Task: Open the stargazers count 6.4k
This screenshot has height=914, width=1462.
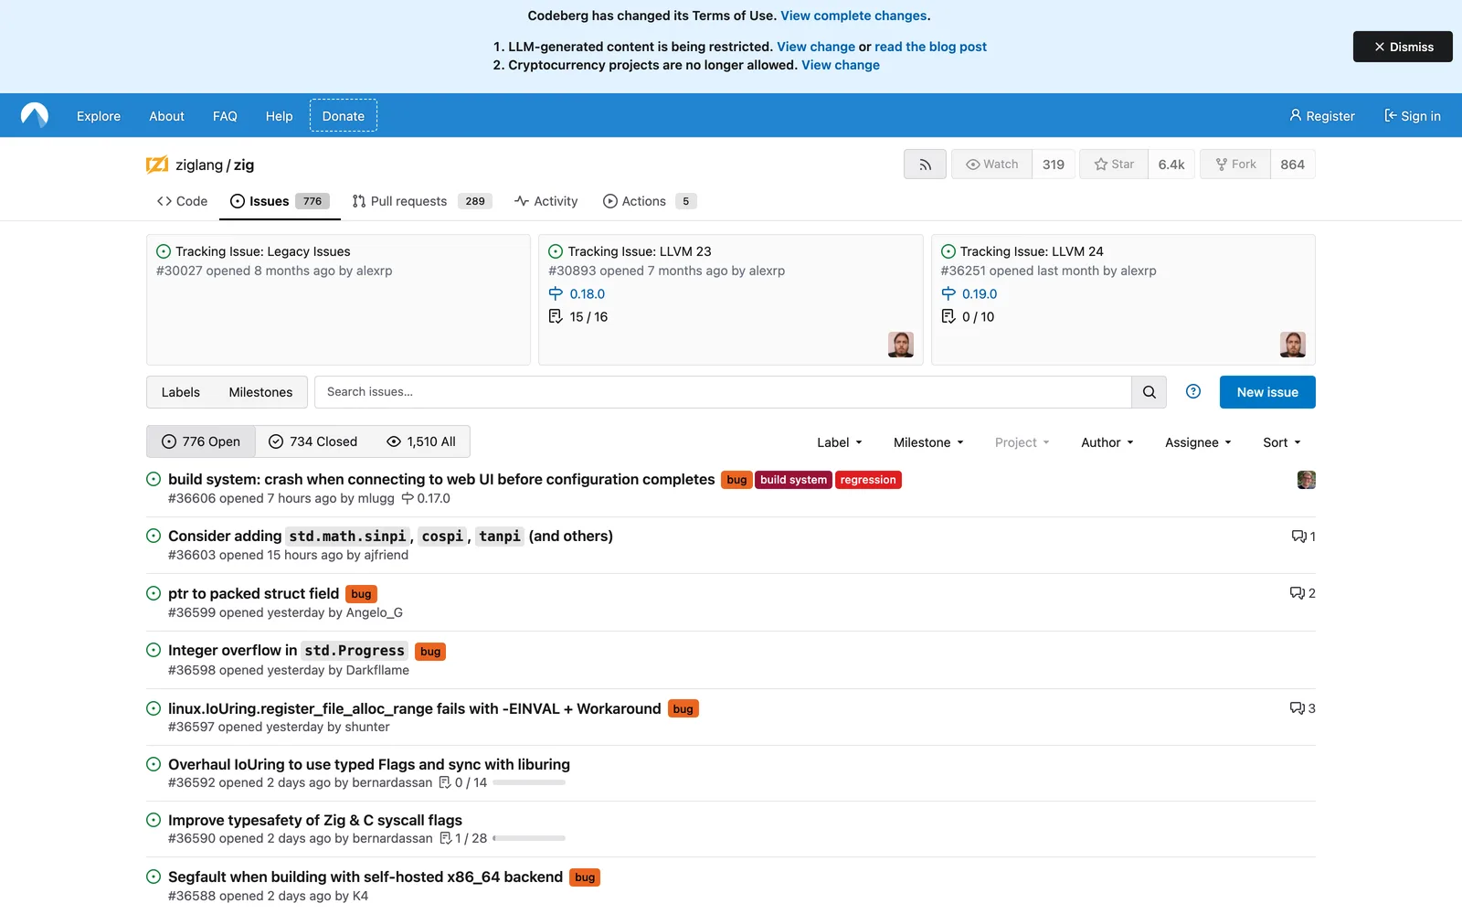Action: tap(1171, 165)
